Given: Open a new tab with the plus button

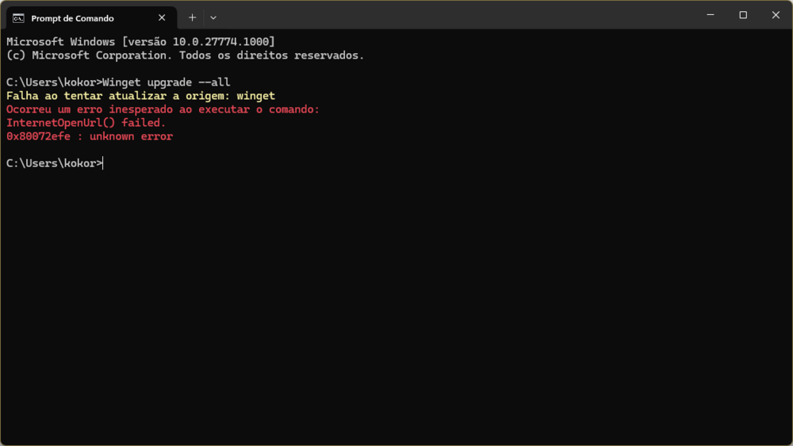Looking at the screenshot, I should 192,17.
